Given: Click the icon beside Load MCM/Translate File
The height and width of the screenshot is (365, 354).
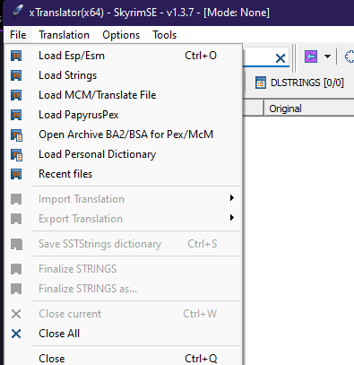Looking at the screenshot, I should 16,95.
